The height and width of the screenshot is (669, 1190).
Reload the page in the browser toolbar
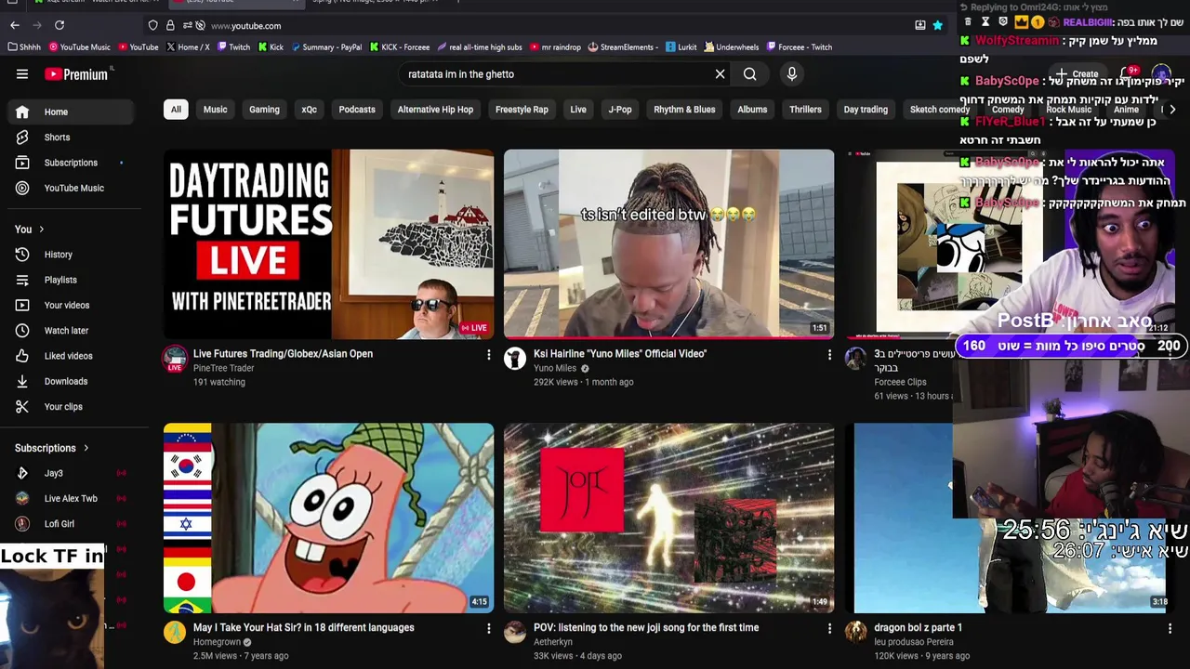pos(59,25)
